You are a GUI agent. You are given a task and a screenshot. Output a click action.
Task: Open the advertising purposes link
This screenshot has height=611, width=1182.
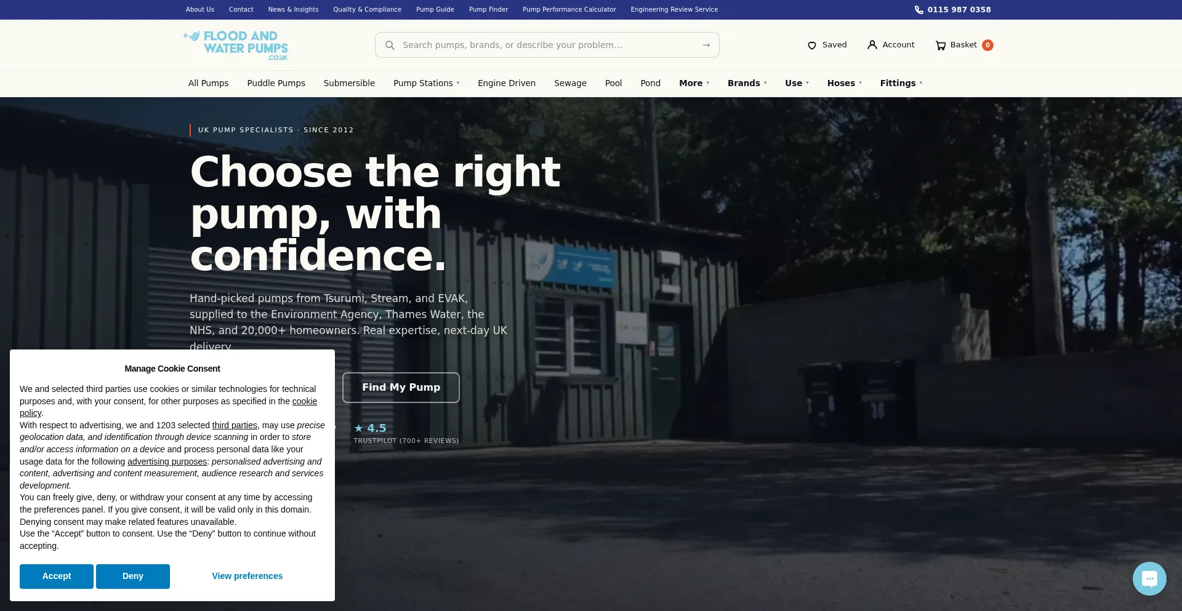pos(167,461)
